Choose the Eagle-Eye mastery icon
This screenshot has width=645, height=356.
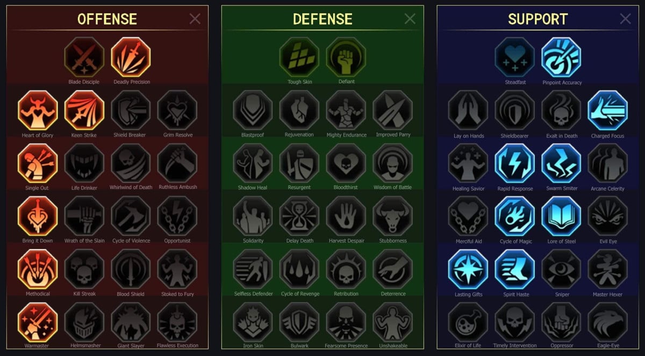click(x=608, y=322)
